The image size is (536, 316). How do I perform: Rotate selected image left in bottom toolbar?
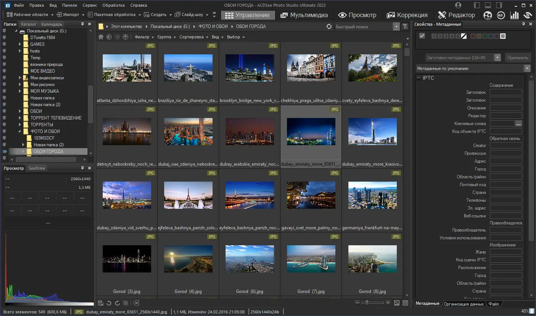pos(109,303)
